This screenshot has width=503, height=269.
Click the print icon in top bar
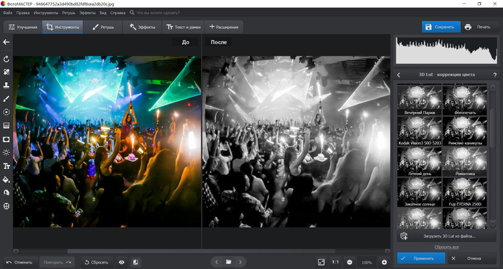[467, 27]
